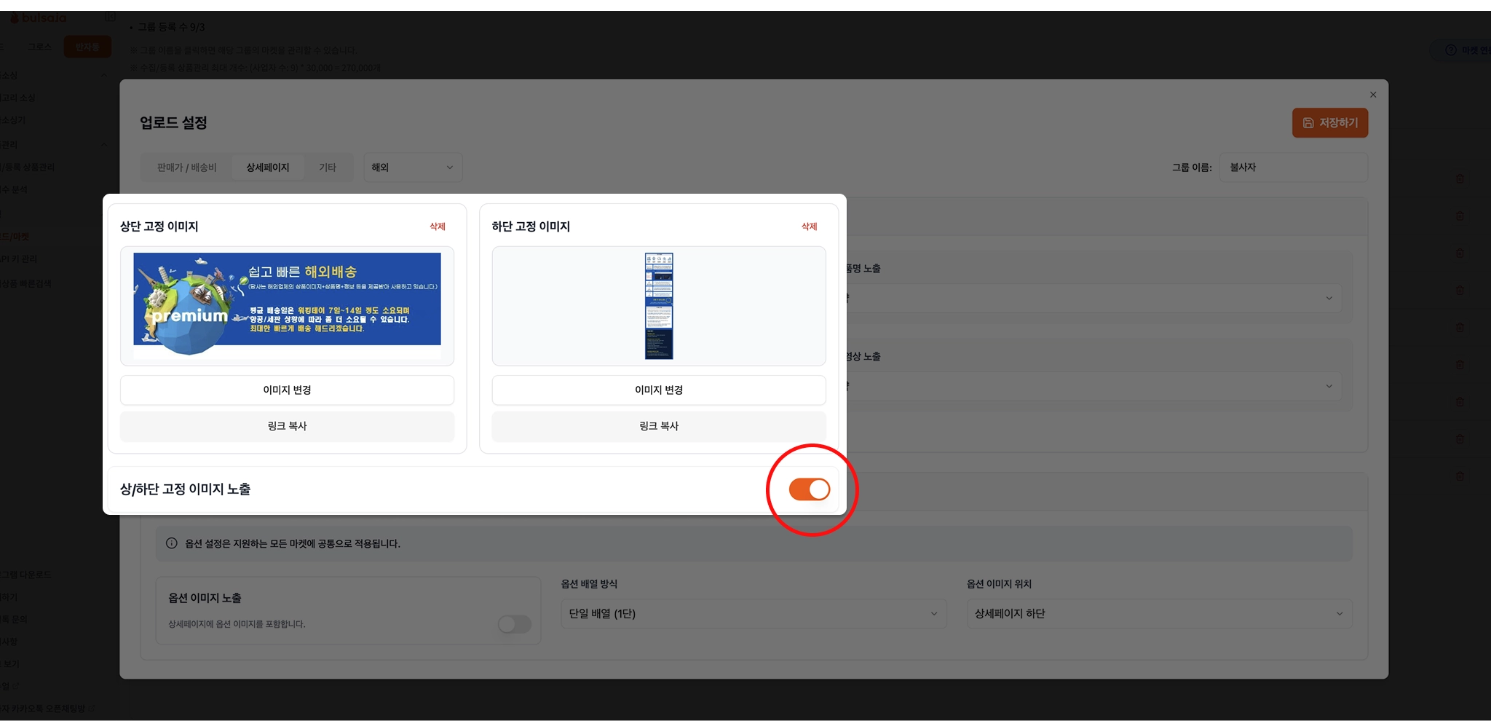Switch to the 판매가 / 배송비 tab

tap(187, 168)
